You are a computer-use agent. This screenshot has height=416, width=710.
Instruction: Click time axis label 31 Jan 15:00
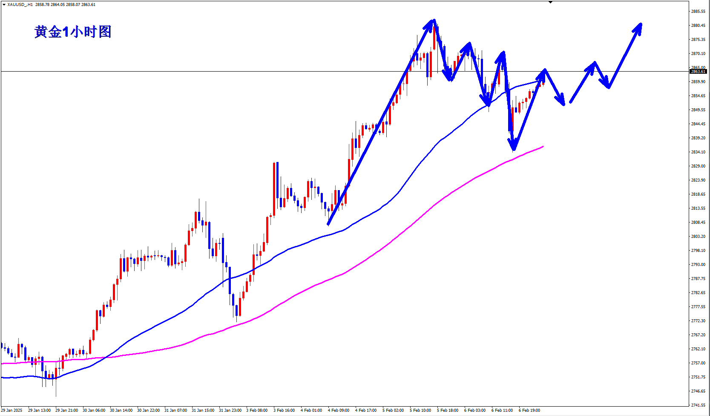tap(203, 410)
